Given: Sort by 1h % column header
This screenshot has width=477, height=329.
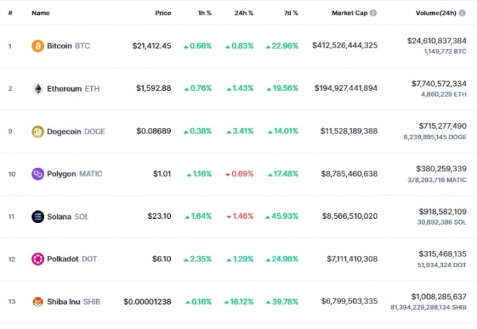Looking at the screenshot, I should pos(205,13).
